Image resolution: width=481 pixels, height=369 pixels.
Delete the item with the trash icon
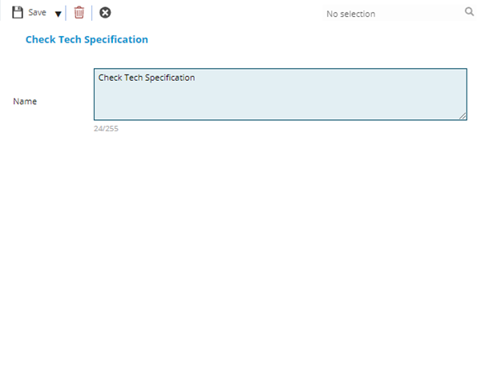tap(79, 13)
